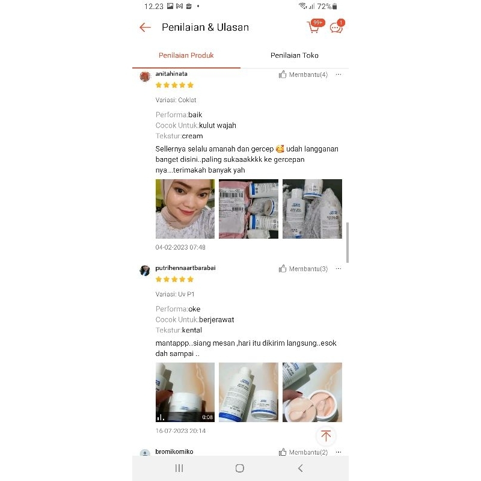Select the Penilaian Produk tab
Viewport: 481px width, 481px height.
[186, 55]
